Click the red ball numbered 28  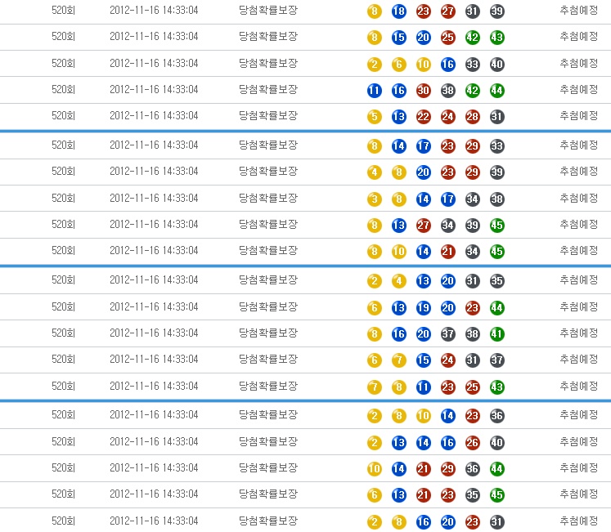(x=473, y=117)
